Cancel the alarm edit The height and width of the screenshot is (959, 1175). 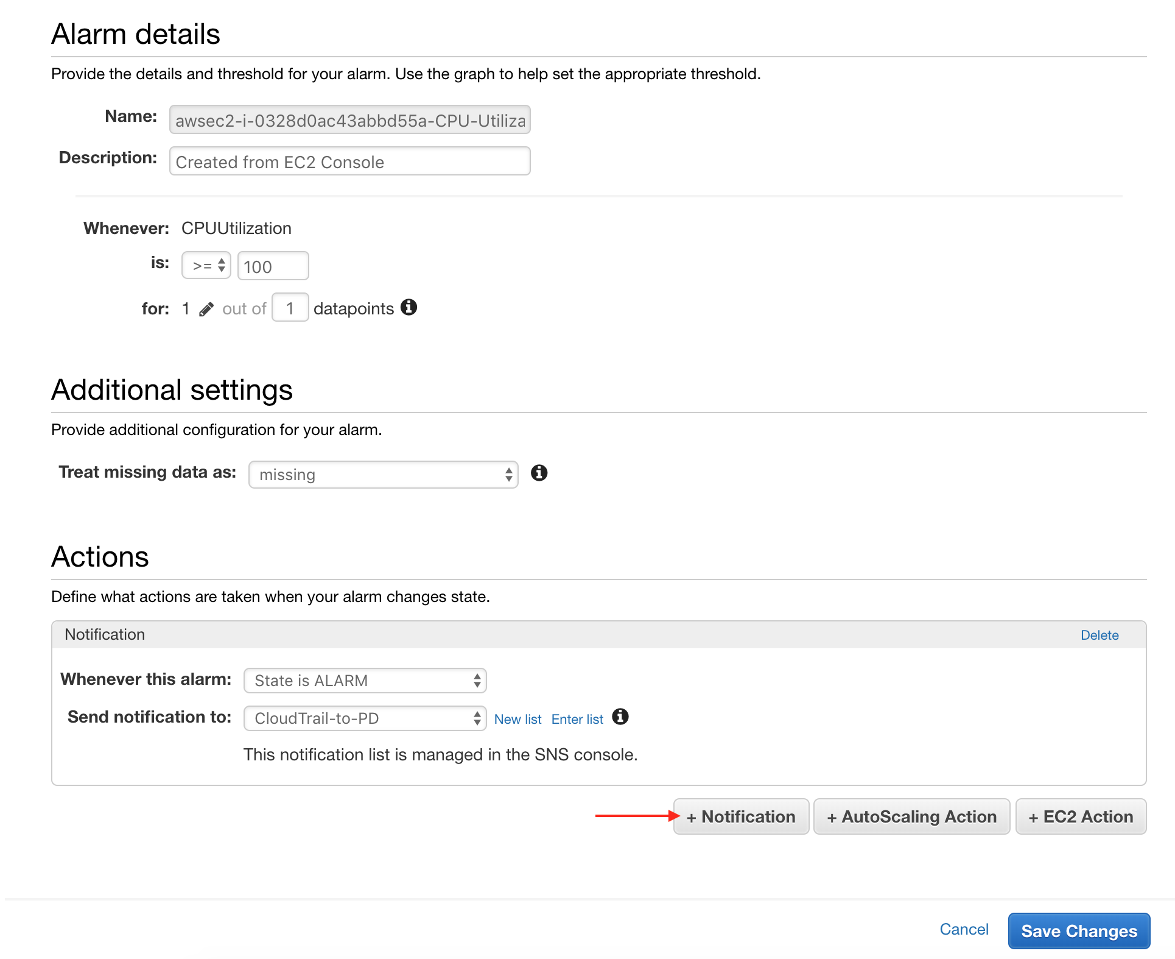click(963, 929)
